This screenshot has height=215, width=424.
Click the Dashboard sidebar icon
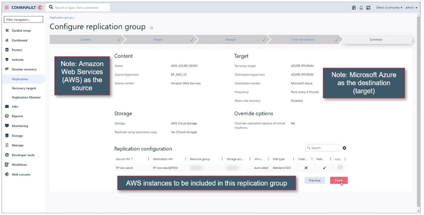point(7,40)
